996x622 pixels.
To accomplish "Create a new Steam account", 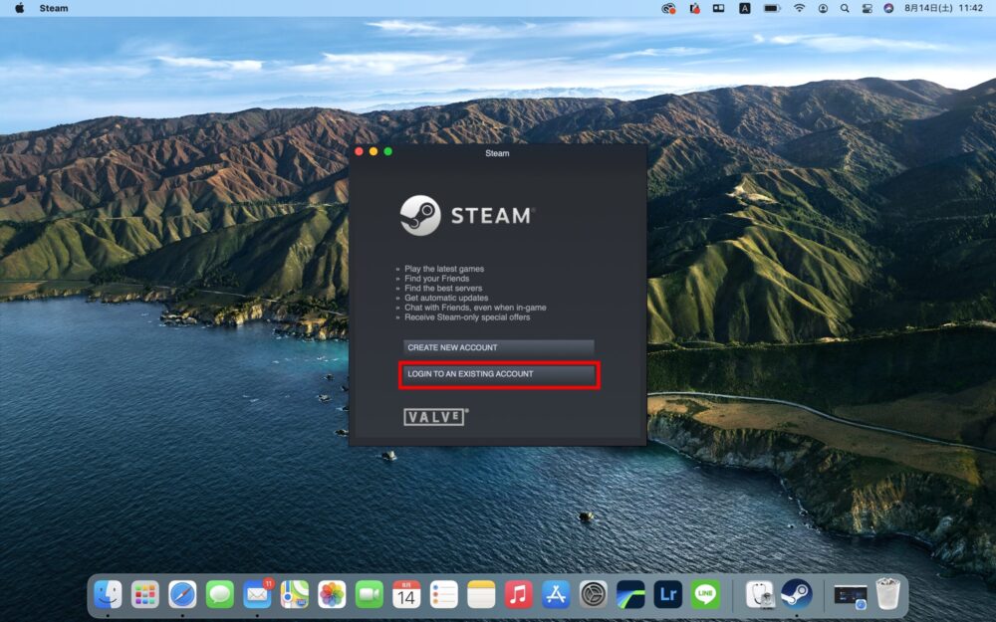I will [499, 347].
